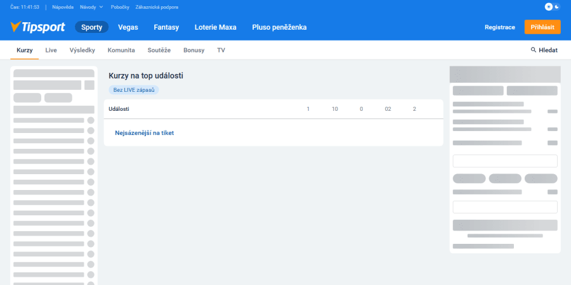
Task: Select the Sporty main tab
Action: click(92, 27)
